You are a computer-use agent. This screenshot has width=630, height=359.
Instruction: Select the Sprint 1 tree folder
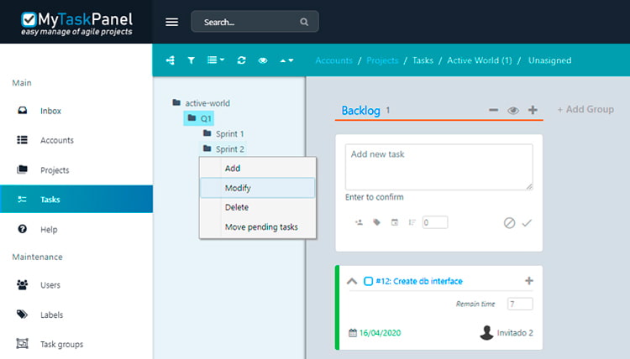point(223,133)
